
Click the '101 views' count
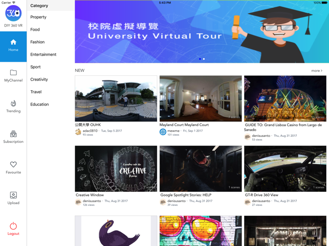coord(173,135)
